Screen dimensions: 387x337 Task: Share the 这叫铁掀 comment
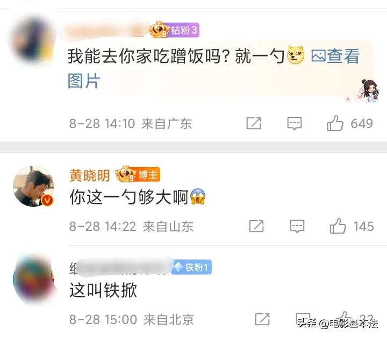tap(262, 319)
